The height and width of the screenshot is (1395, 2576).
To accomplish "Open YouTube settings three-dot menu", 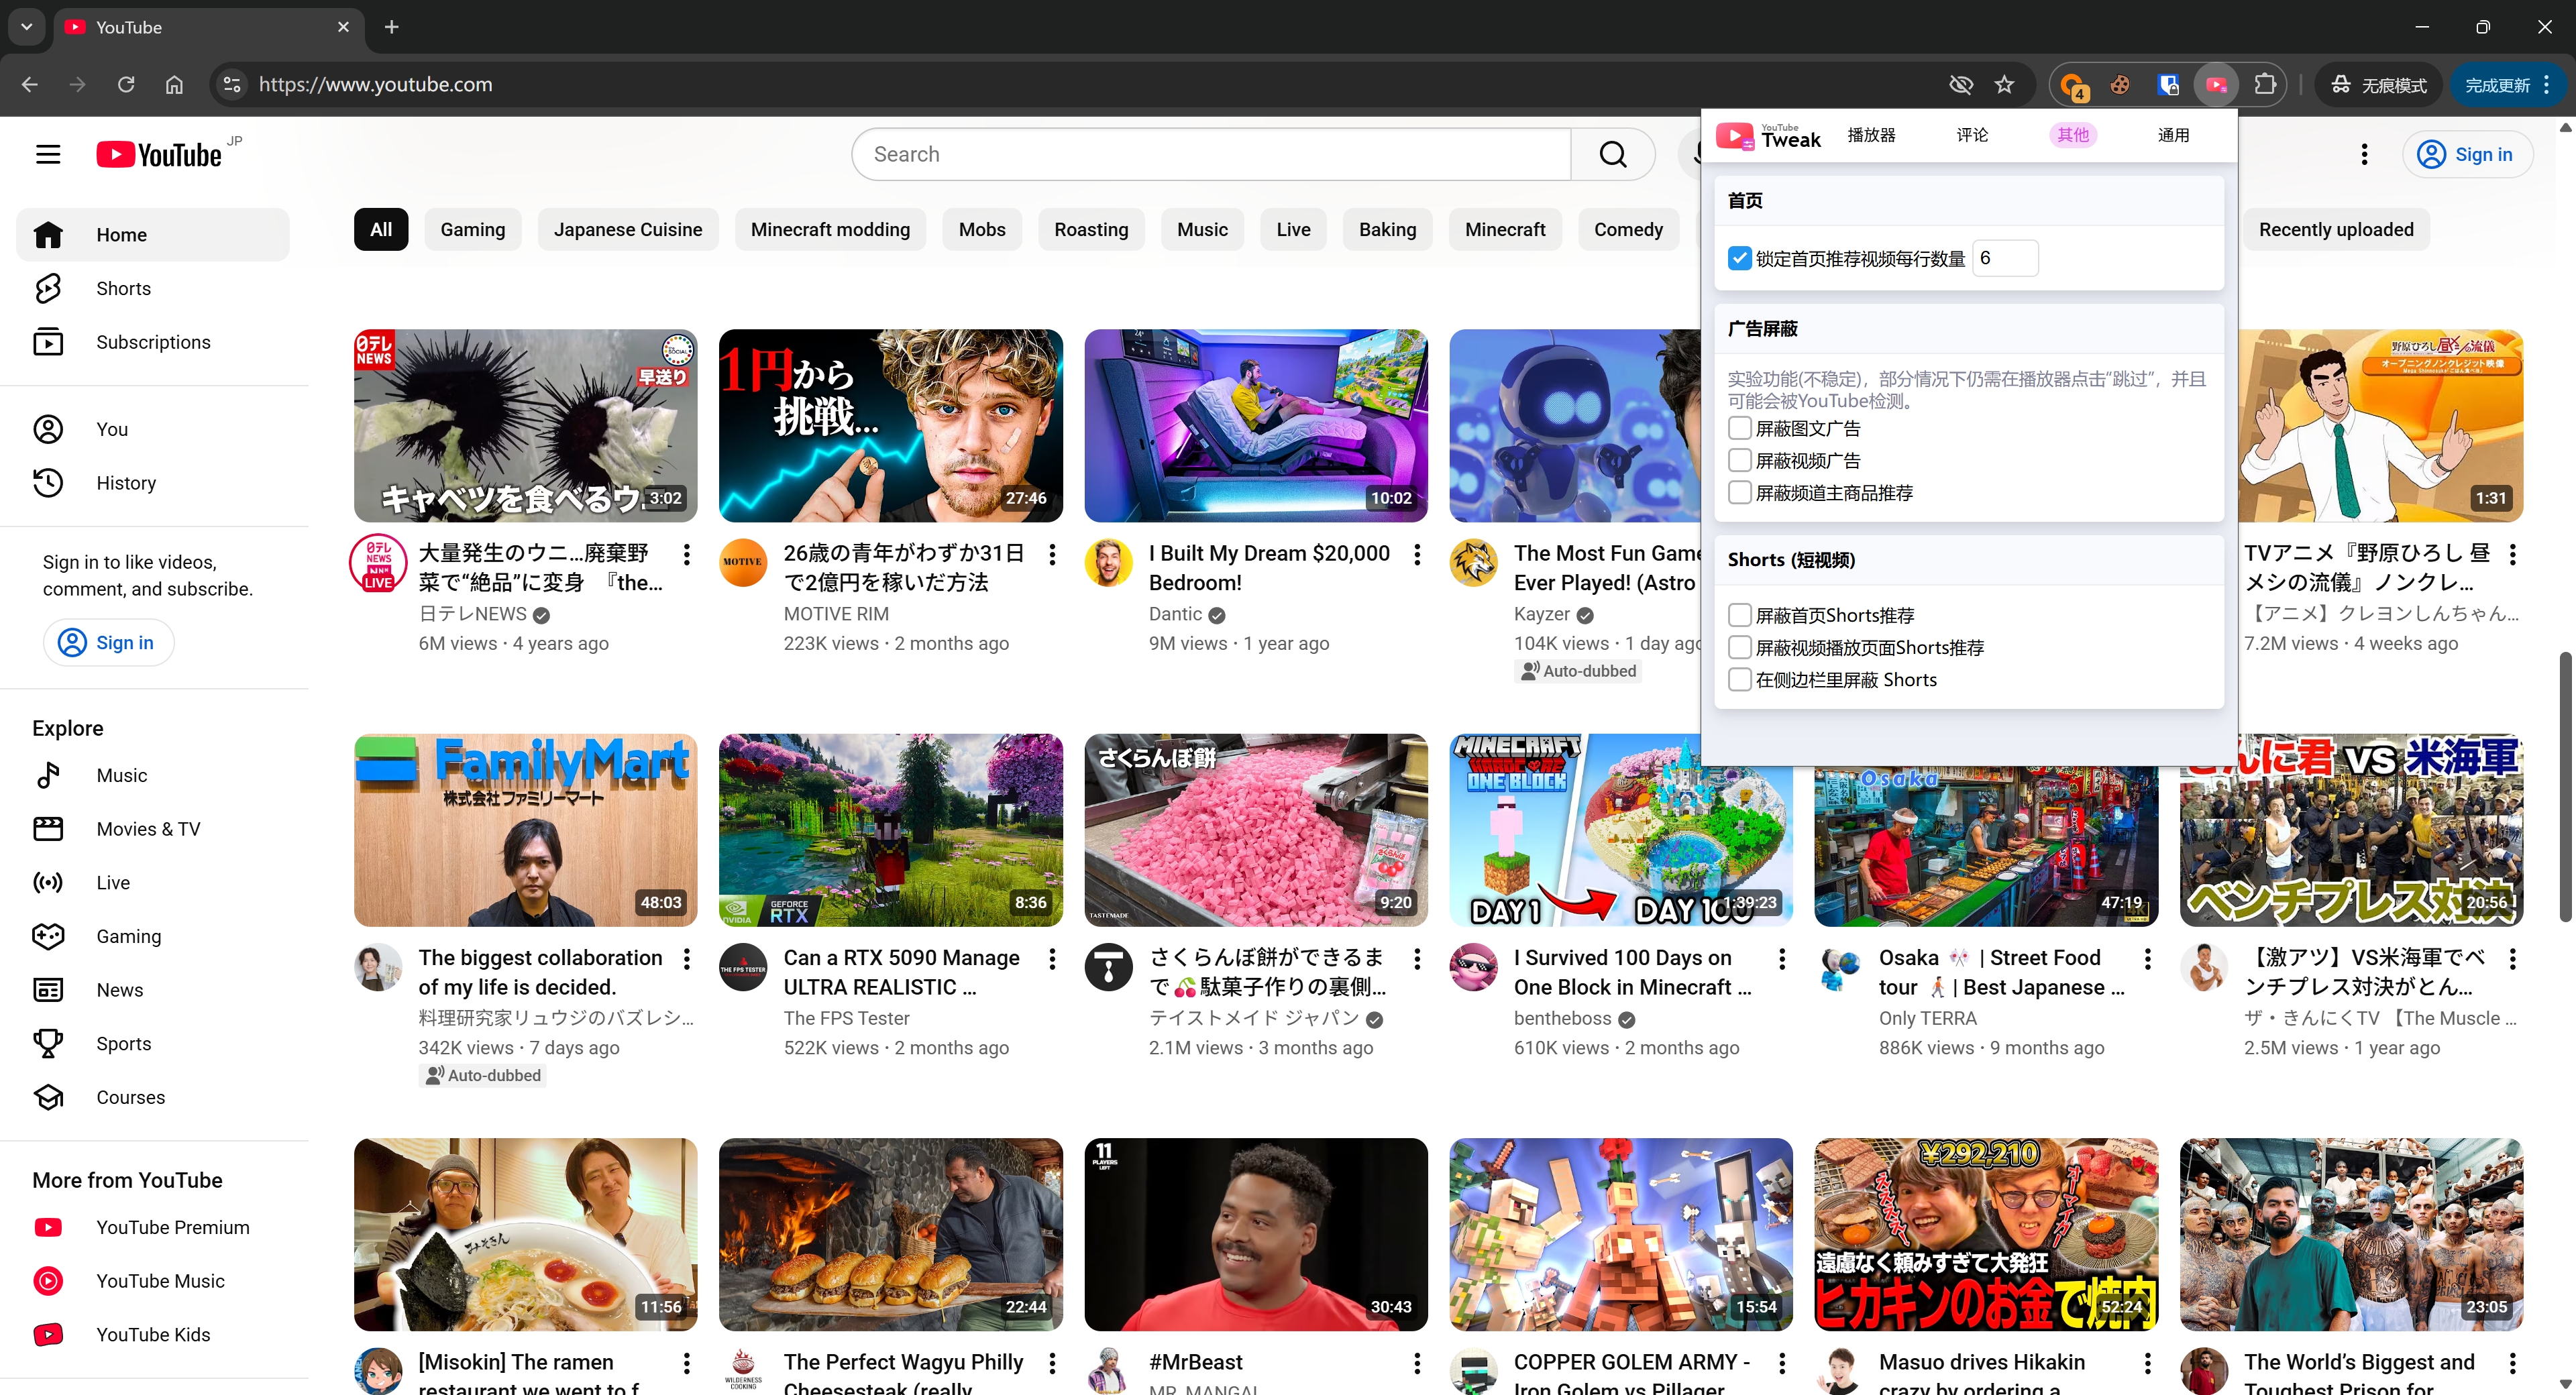I will coord(2364,154).
